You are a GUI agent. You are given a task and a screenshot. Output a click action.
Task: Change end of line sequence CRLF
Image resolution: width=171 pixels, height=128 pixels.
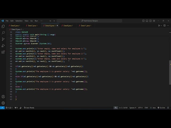[x=146, y=108]
